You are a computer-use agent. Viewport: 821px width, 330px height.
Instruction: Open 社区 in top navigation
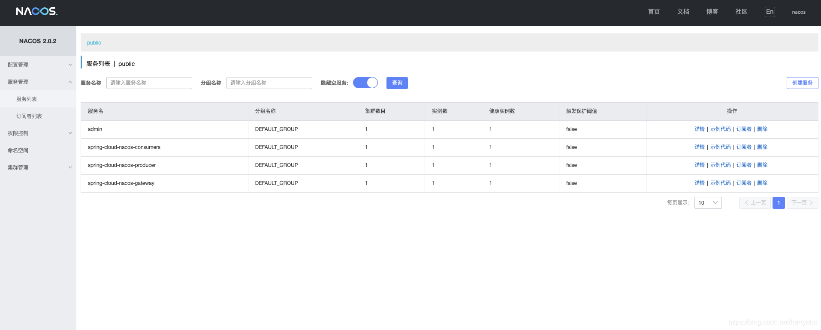741,12
